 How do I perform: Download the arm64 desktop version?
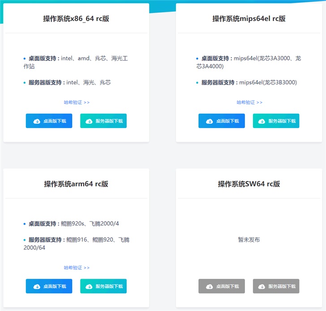(49, 286)
